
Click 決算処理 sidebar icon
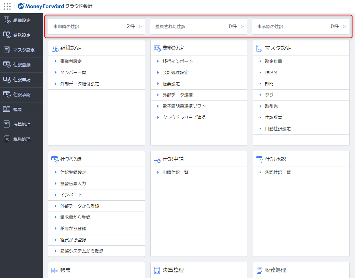(x=7, y=124)
